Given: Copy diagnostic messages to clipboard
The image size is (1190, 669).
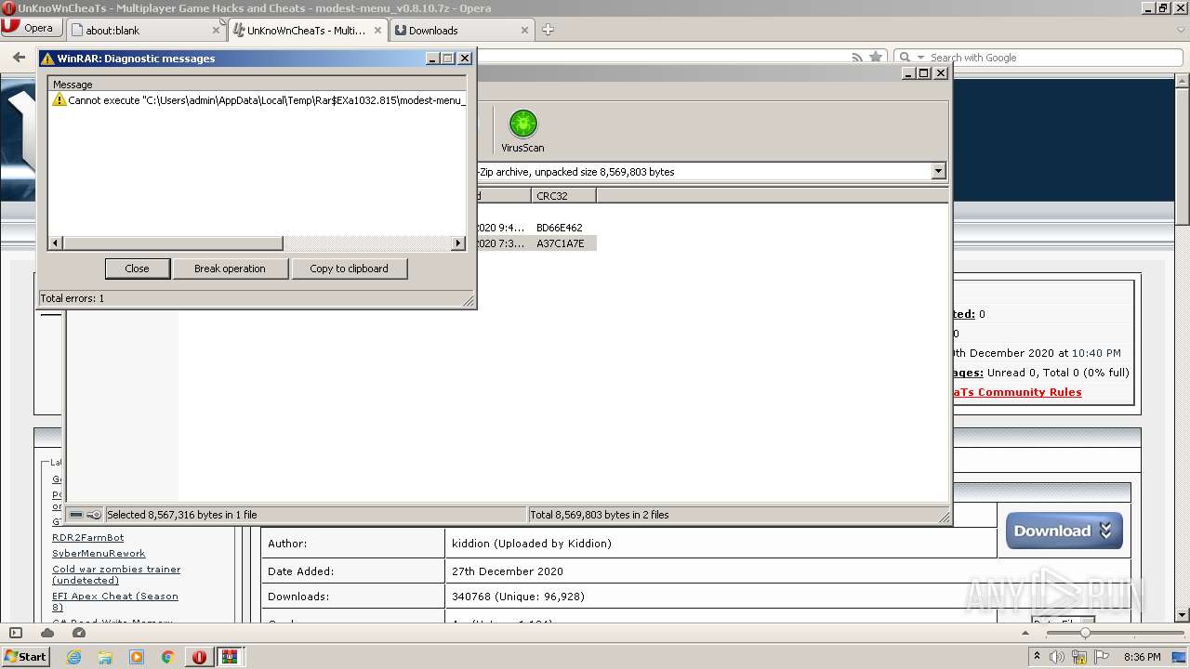Looking at the screenshot, I should [349, 269].
